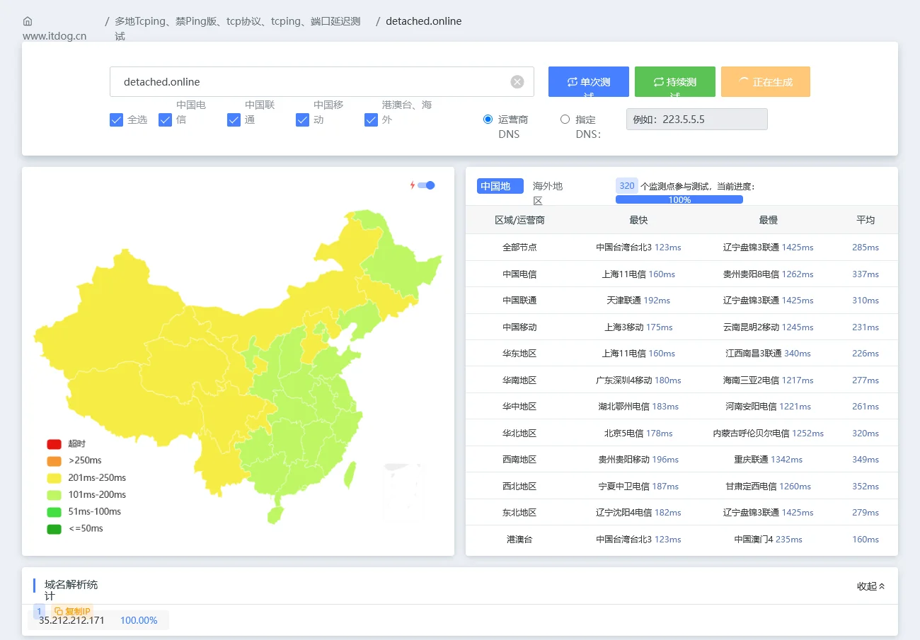Click the orange >250ms legend swatch
Screen dimensions: 920x640
coord(54,461)
